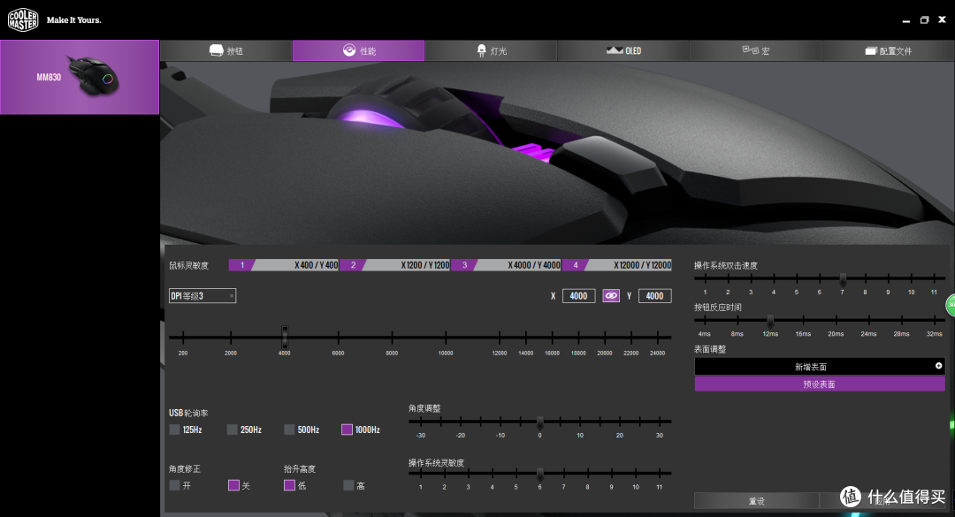Viewport: 955px width, 517px height.
Task: Click the 性能 tab gauge icon
Action: point(349,50)
